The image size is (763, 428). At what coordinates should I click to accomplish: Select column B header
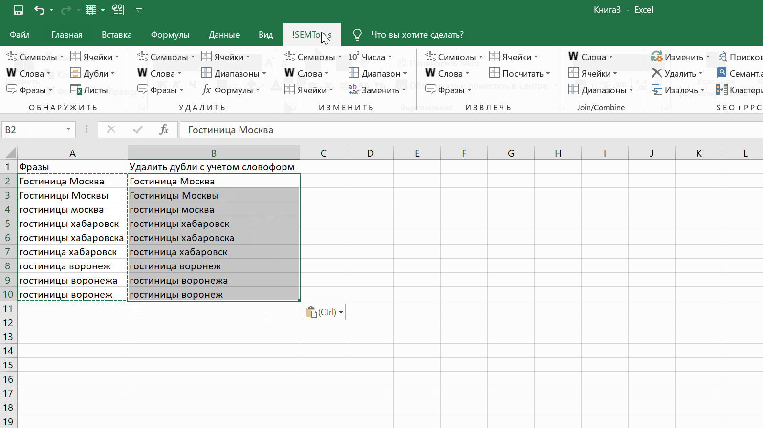point(214,153)
